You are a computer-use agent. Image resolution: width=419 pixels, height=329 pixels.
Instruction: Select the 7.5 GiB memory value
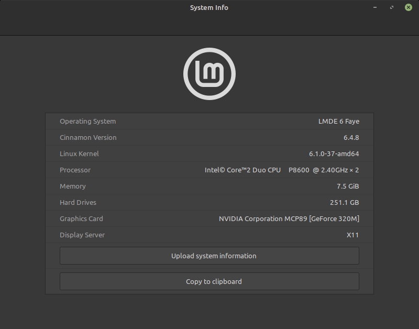pos(348,187)
